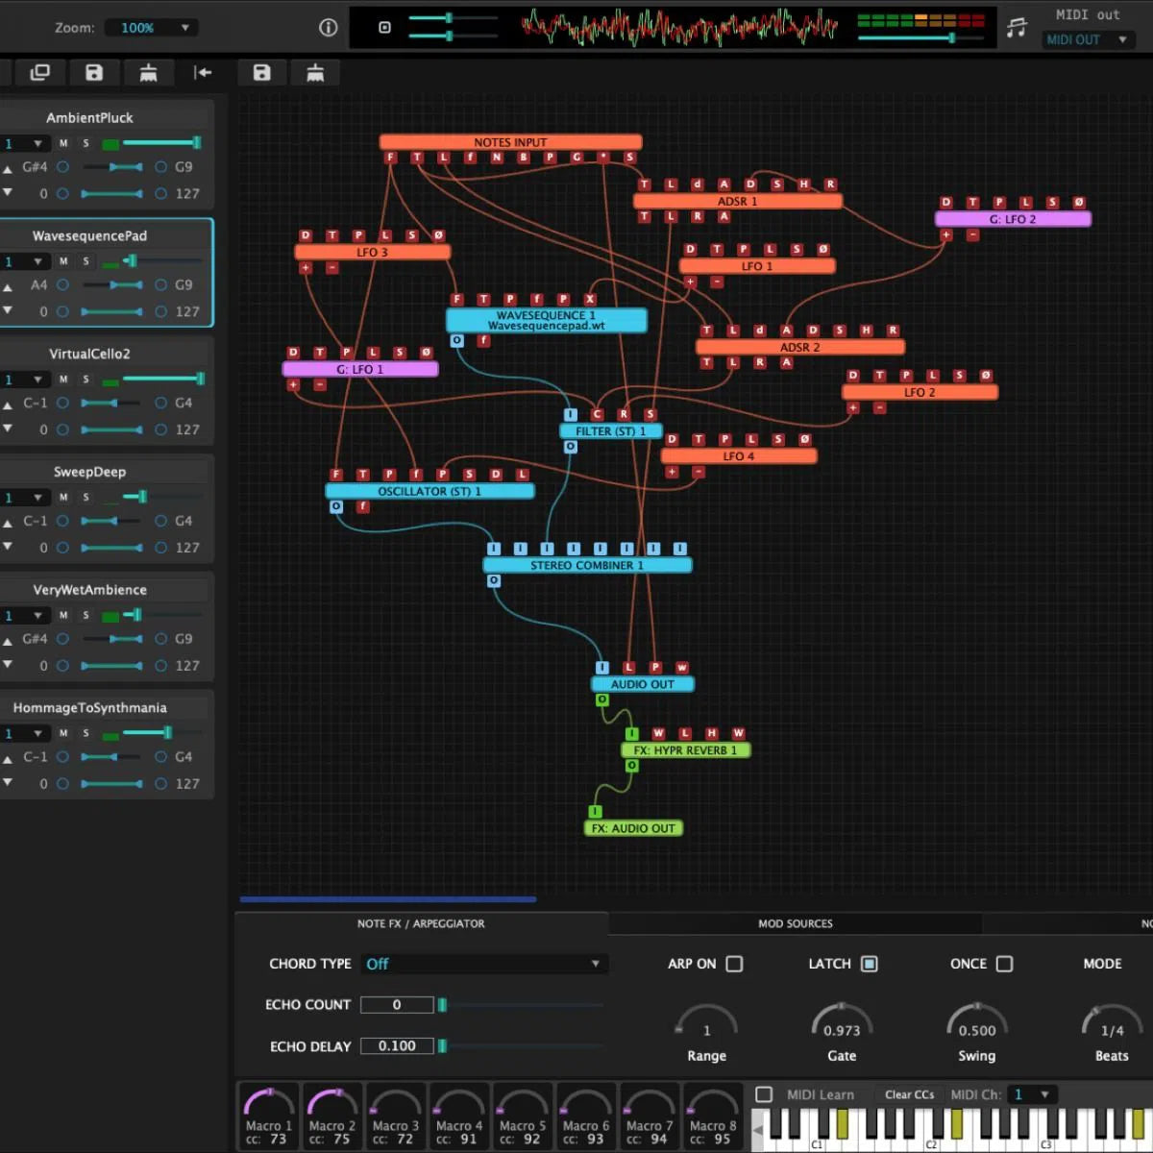Click the reset-left arrow icon in the toolbar
Image resolution: width=1153 pixels, height=1153 pixels.
point(202,72)
